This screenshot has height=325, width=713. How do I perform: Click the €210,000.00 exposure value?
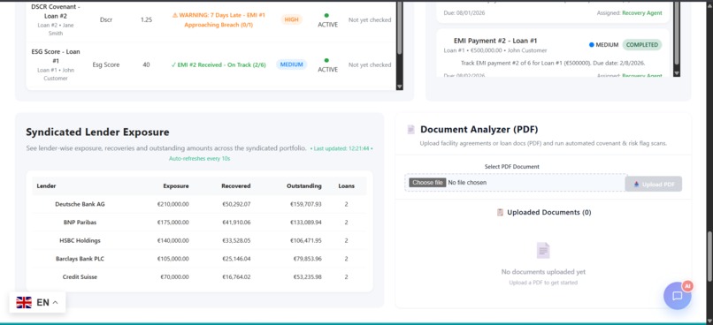[172, 204]
